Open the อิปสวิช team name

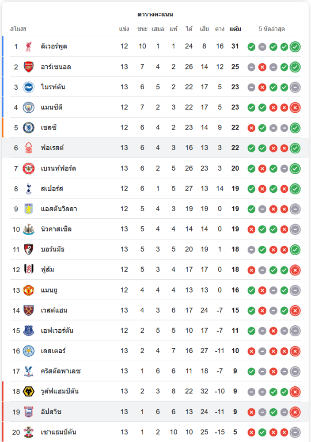pyautogui.click(x=50, y=412)
